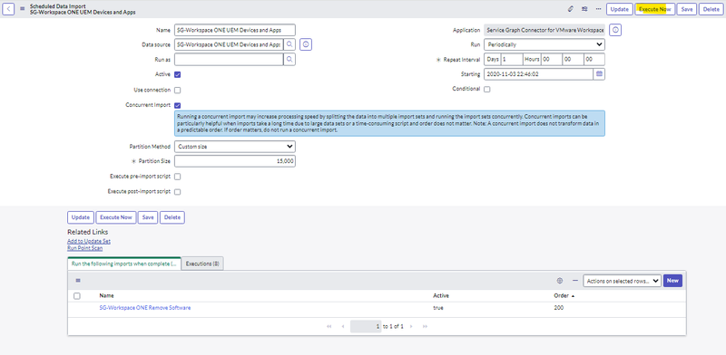Click into the Name field
This screenshot has width=726, height=355.
click(x=235, y=30)
